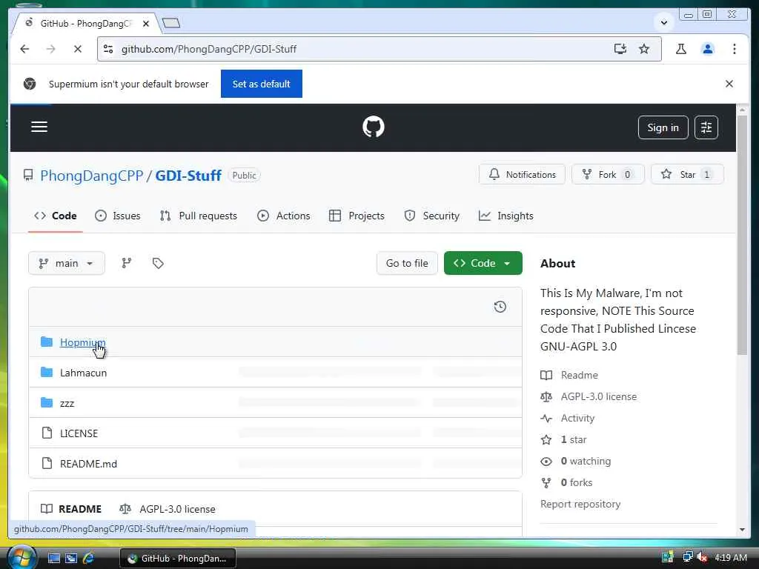The width and height of the screenshot is (759, 569).
Task: Install app from address bar icon
Action: click(x=620, y=49)
